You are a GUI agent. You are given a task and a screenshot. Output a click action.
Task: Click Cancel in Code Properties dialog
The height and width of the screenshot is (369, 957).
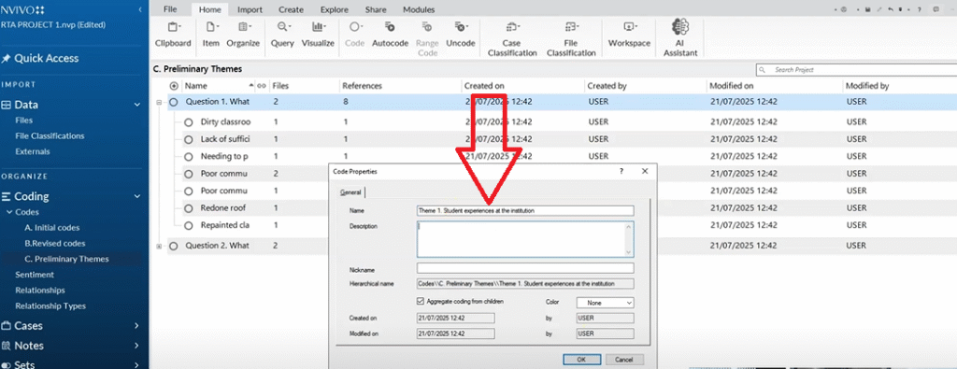pyautogui.click(x=623, y=360)
